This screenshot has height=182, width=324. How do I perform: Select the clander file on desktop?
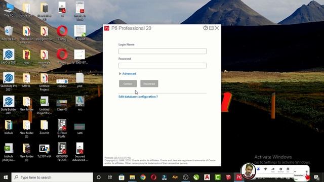pos(62,83)
